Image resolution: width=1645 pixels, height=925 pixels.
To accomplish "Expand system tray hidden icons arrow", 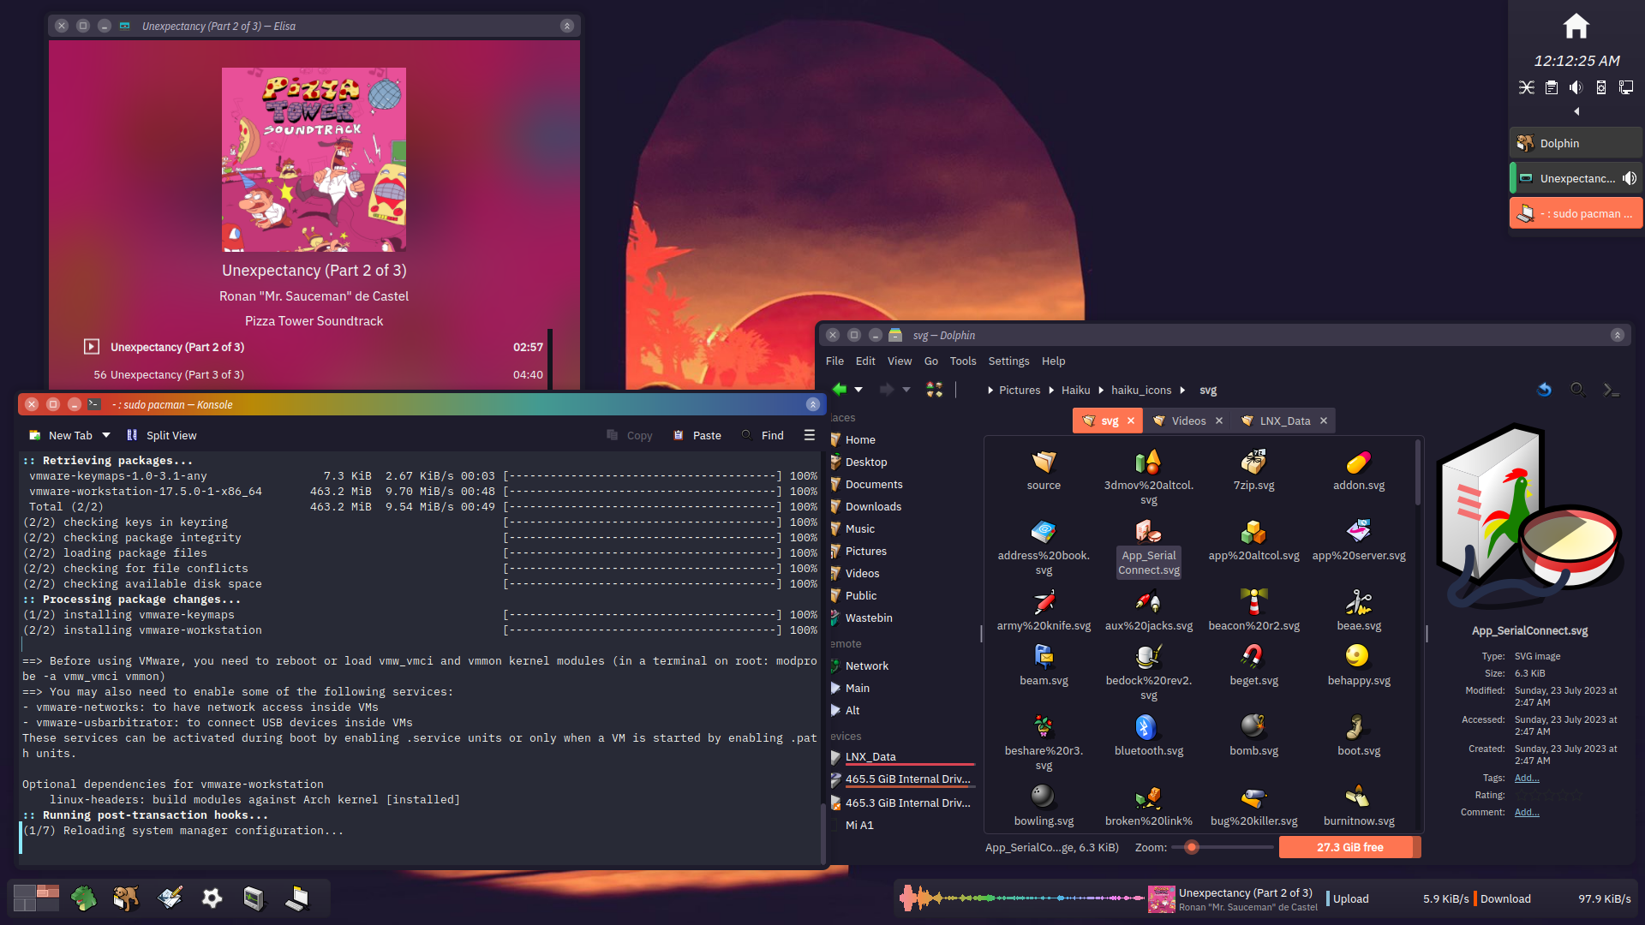I will tap(1576, 111).
